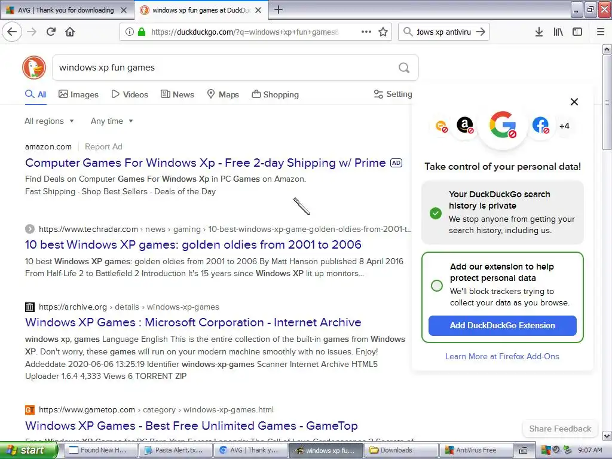This screenshot has height=459, width=612.
Task: Switch to Found New Hardware taskbar item
Action: pos(100,450)
